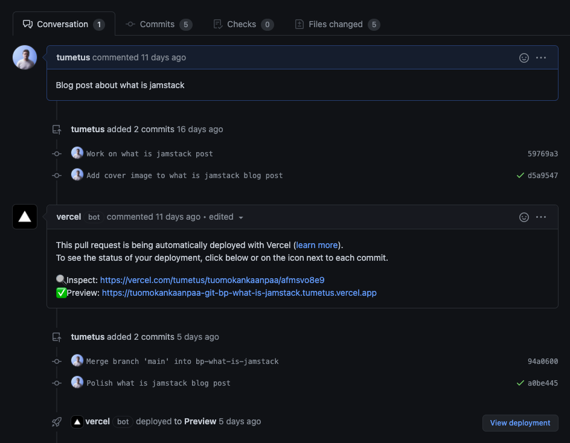Open the Conversation tab
570x443 pixels.
[63, 24]
